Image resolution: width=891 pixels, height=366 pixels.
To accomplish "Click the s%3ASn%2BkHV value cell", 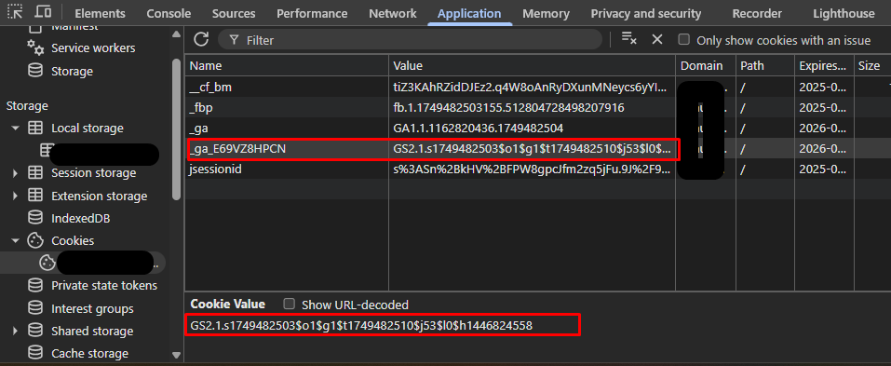I will 533,169.
